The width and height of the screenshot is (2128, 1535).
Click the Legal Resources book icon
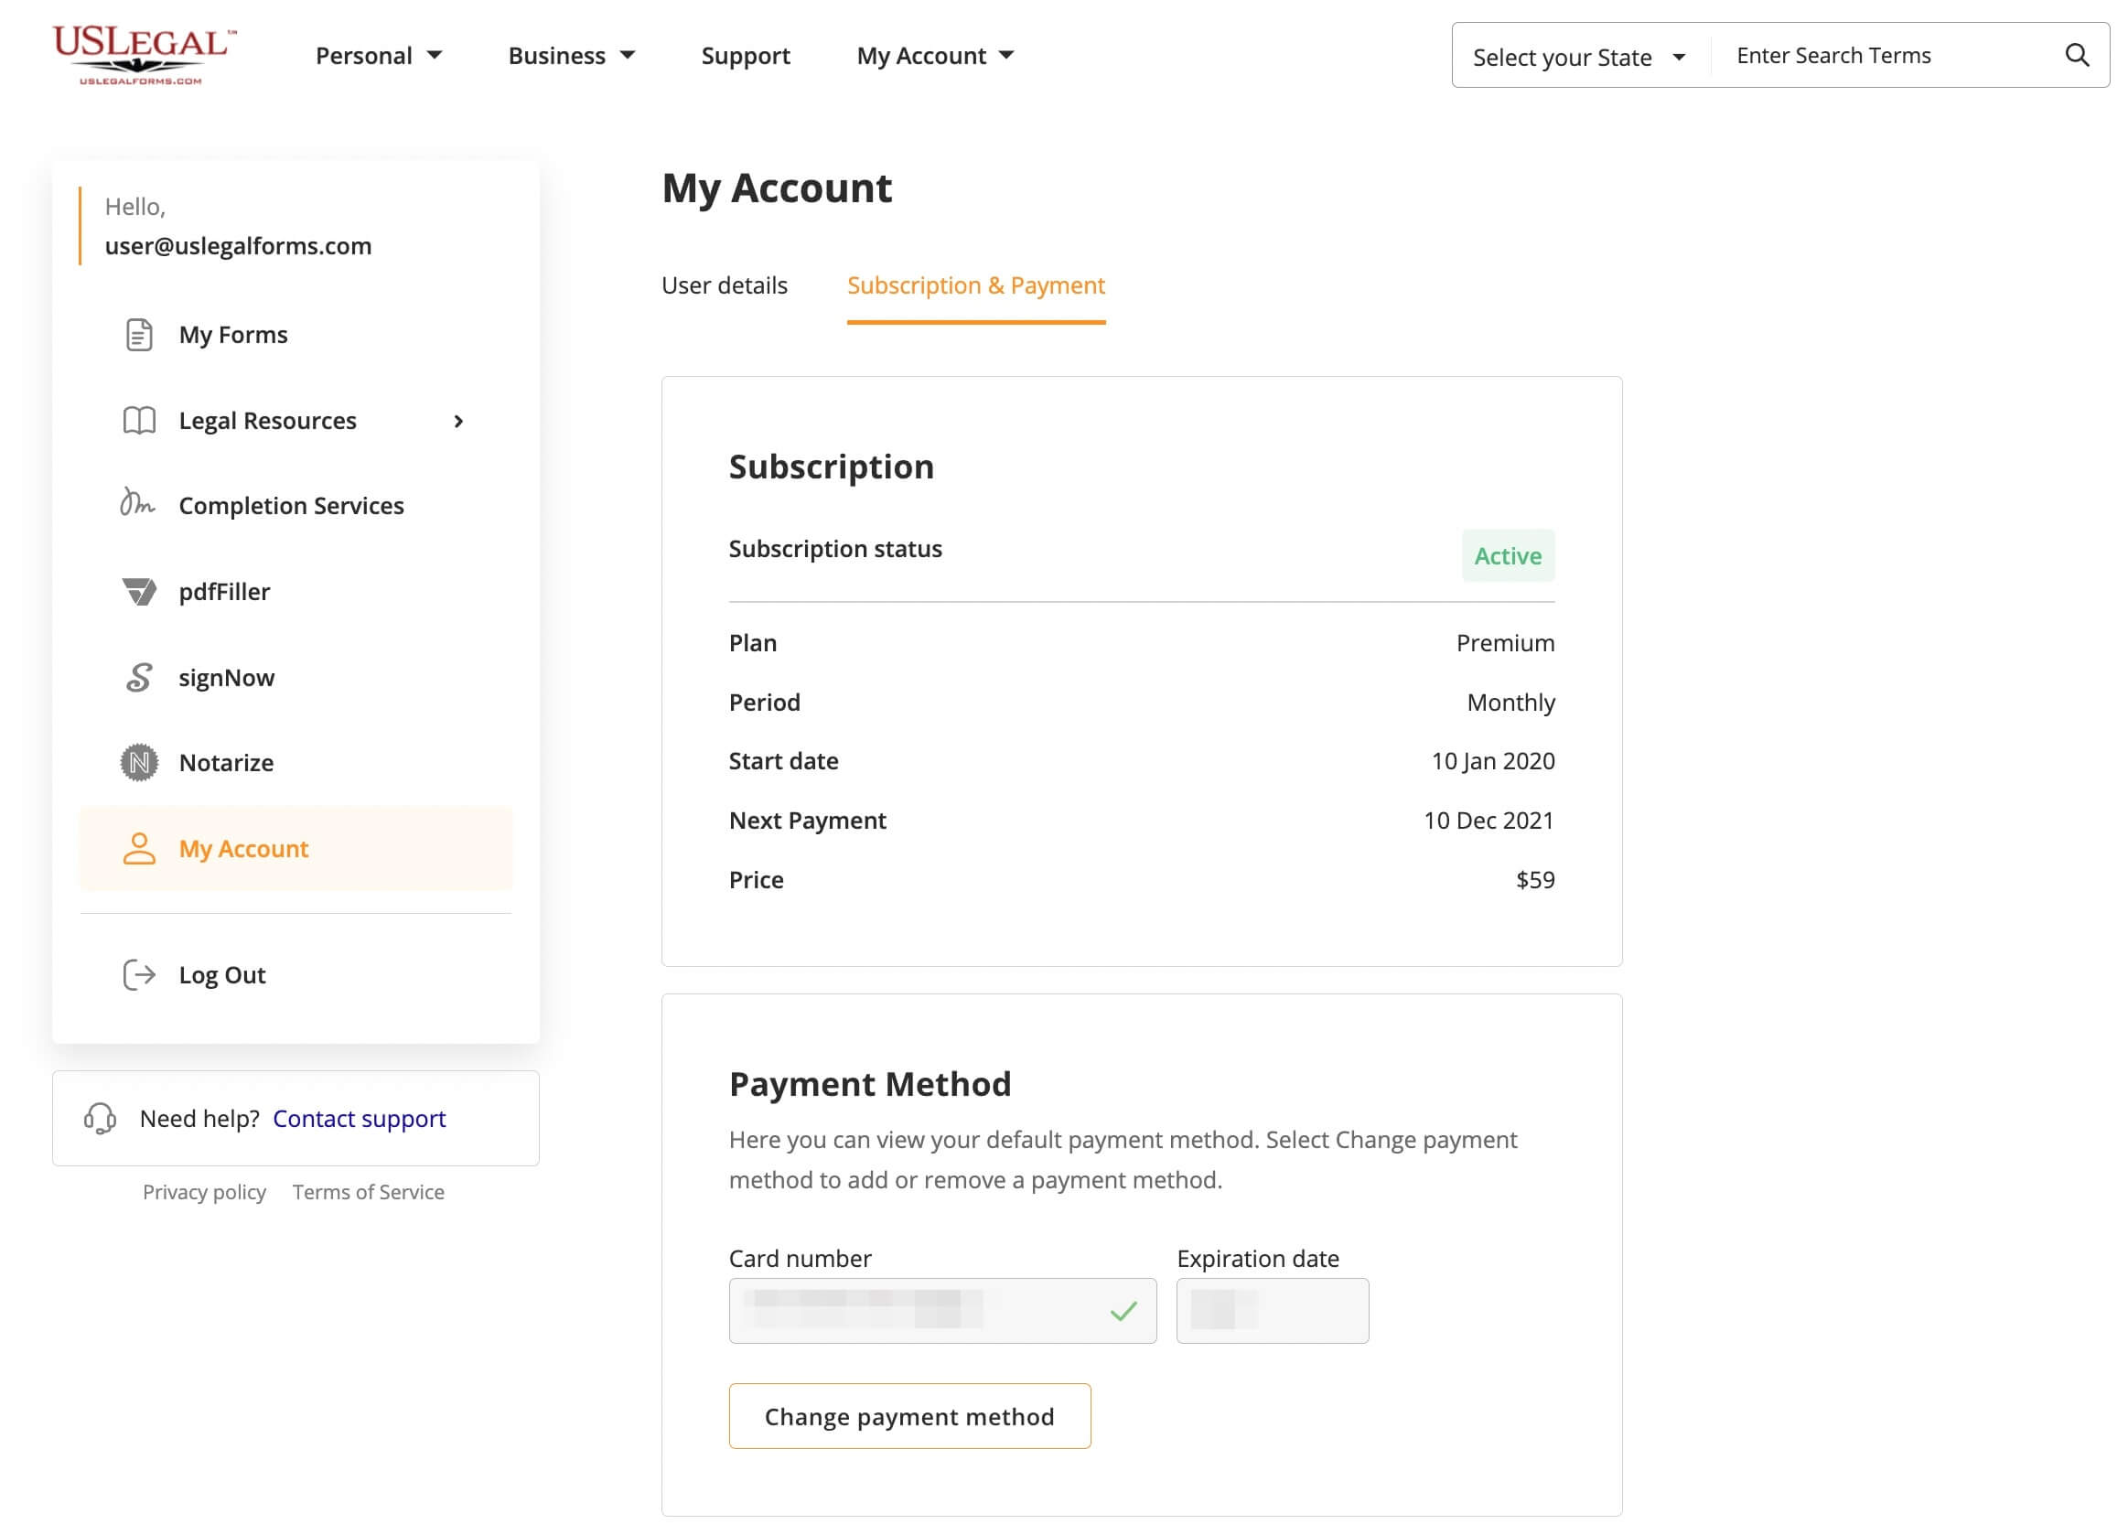point(139,421)
